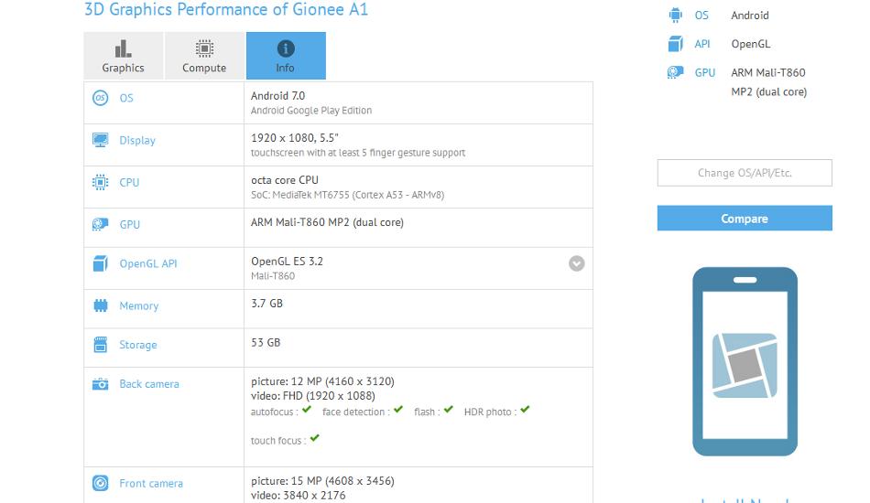Click the CPU chip icon
The height and width of the screenshot is (503, 870).
(101, 182)
